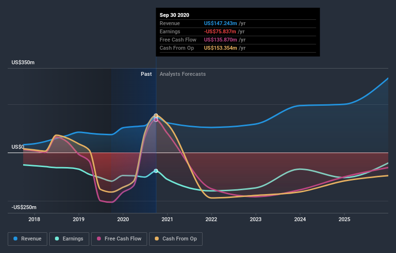Click the US$0 y-axis label

click(x=18, y=147)
